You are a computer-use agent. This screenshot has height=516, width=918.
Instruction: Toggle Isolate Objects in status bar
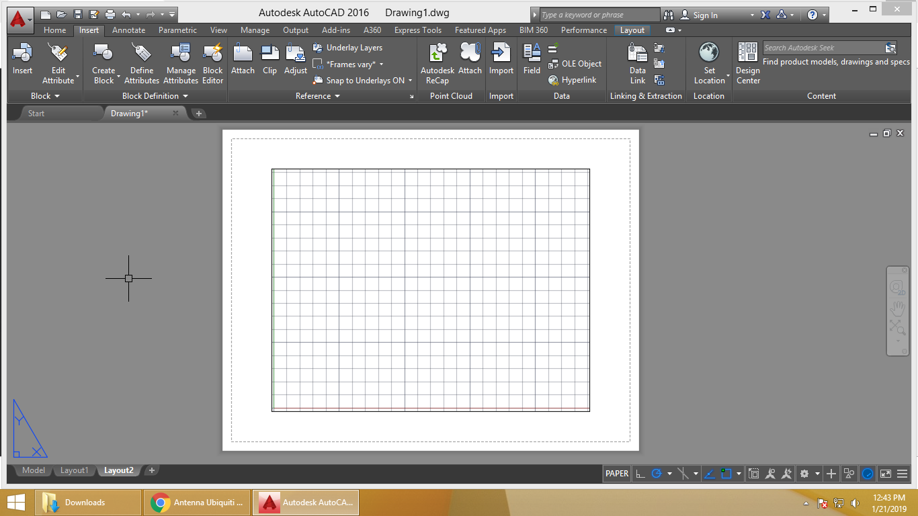coord(849,474)
